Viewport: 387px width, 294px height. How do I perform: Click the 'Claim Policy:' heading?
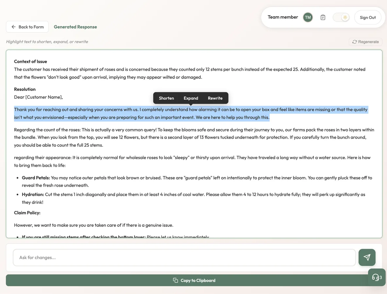pos(27,213)
